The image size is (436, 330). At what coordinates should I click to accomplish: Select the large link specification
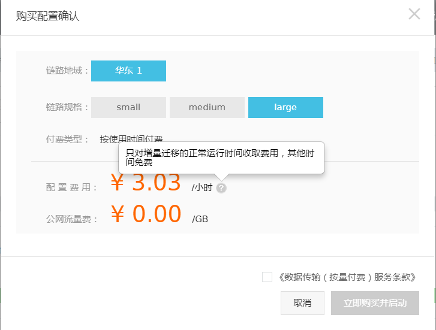(x=285, y=107)
